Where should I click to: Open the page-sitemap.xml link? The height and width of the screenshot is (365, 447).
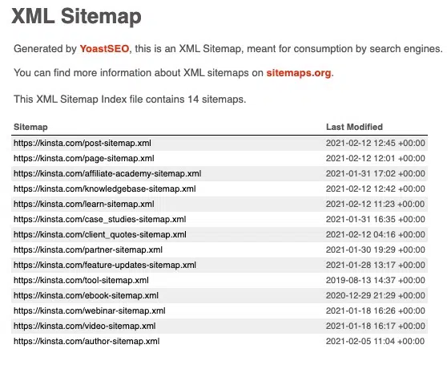coord(84,158)
